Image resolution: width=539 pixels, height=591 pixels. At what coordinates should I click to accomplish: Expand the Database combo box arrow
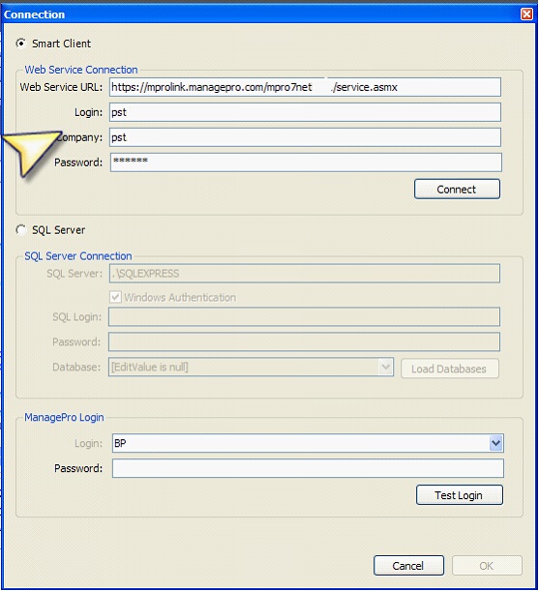click(385, 367)
